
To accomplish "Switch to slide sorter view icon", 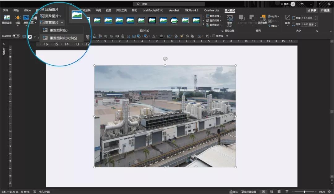I will coord(271,192).
